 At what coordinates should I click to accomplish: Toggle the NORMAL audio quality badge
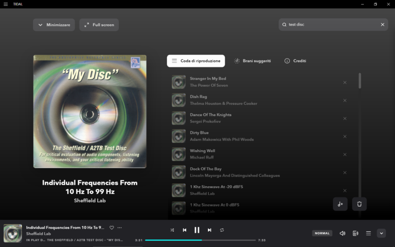click(x=322, y=233)
